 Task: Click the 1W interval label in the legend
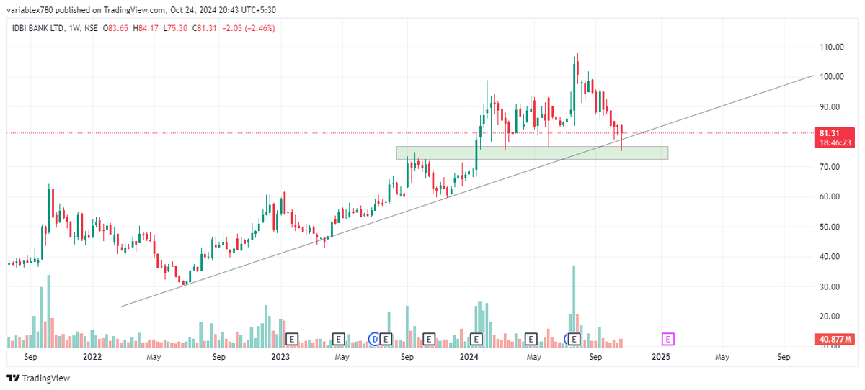coord(76,28)
